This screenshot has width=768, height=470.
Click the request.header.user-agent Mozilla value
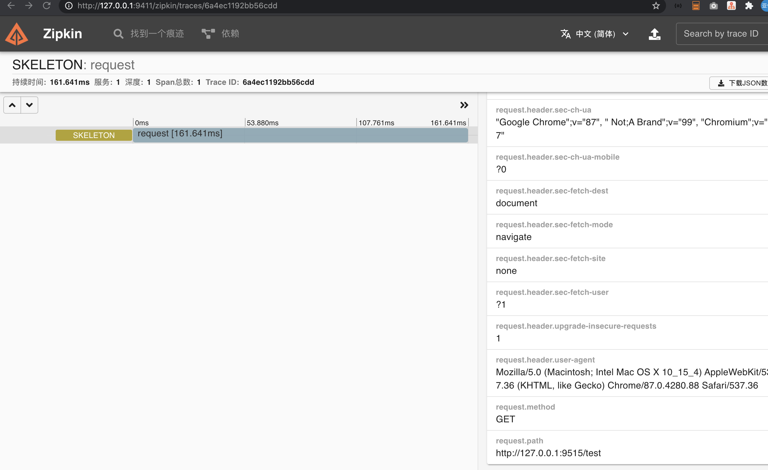631,379
